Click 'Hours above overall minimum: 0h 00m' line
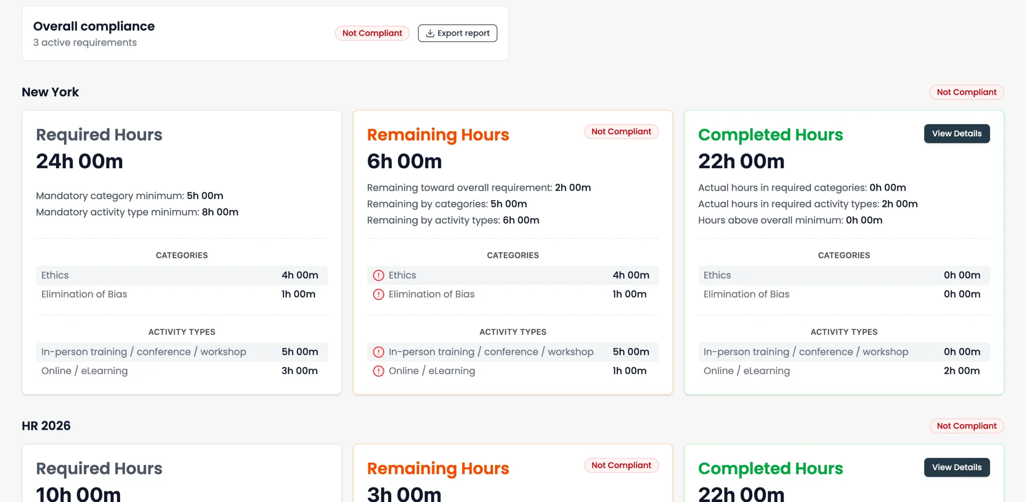1026x502 pixels. coord(790,220)
